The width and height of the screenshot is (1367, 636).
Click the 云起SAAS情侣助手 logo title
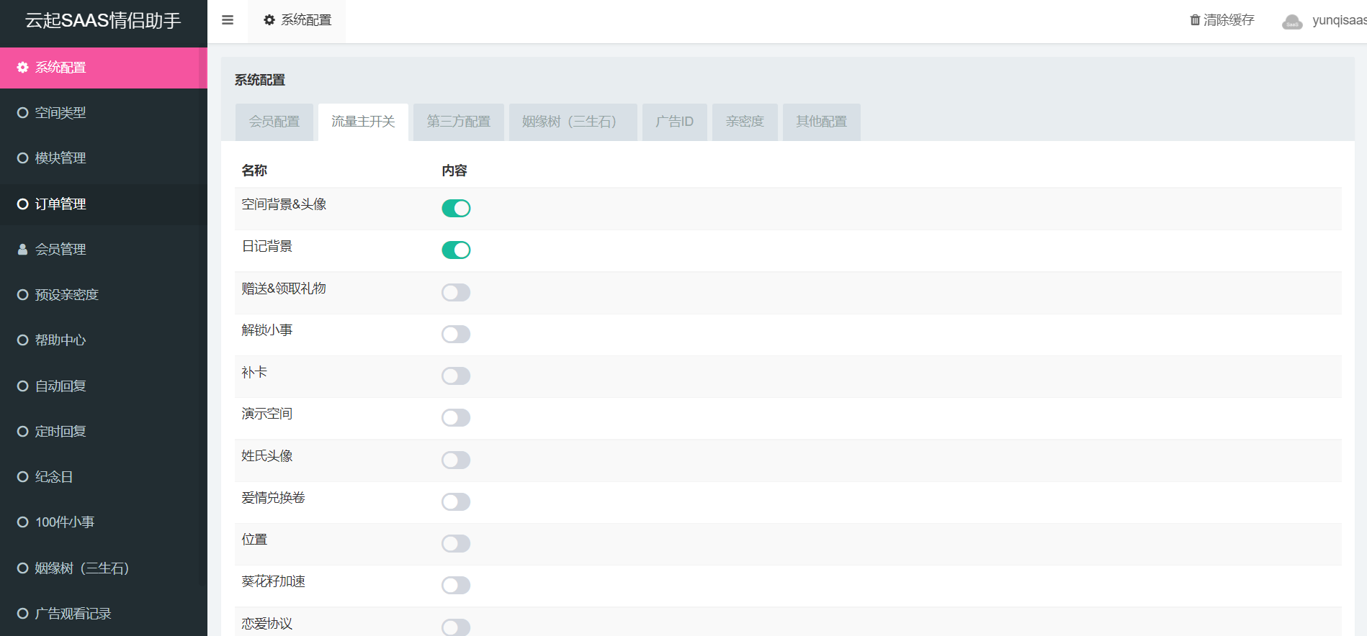click(103, 20)
